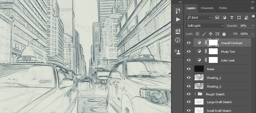Select the Shading_2 layer name
Screen dimensions: 256x113
click(214, 87)
